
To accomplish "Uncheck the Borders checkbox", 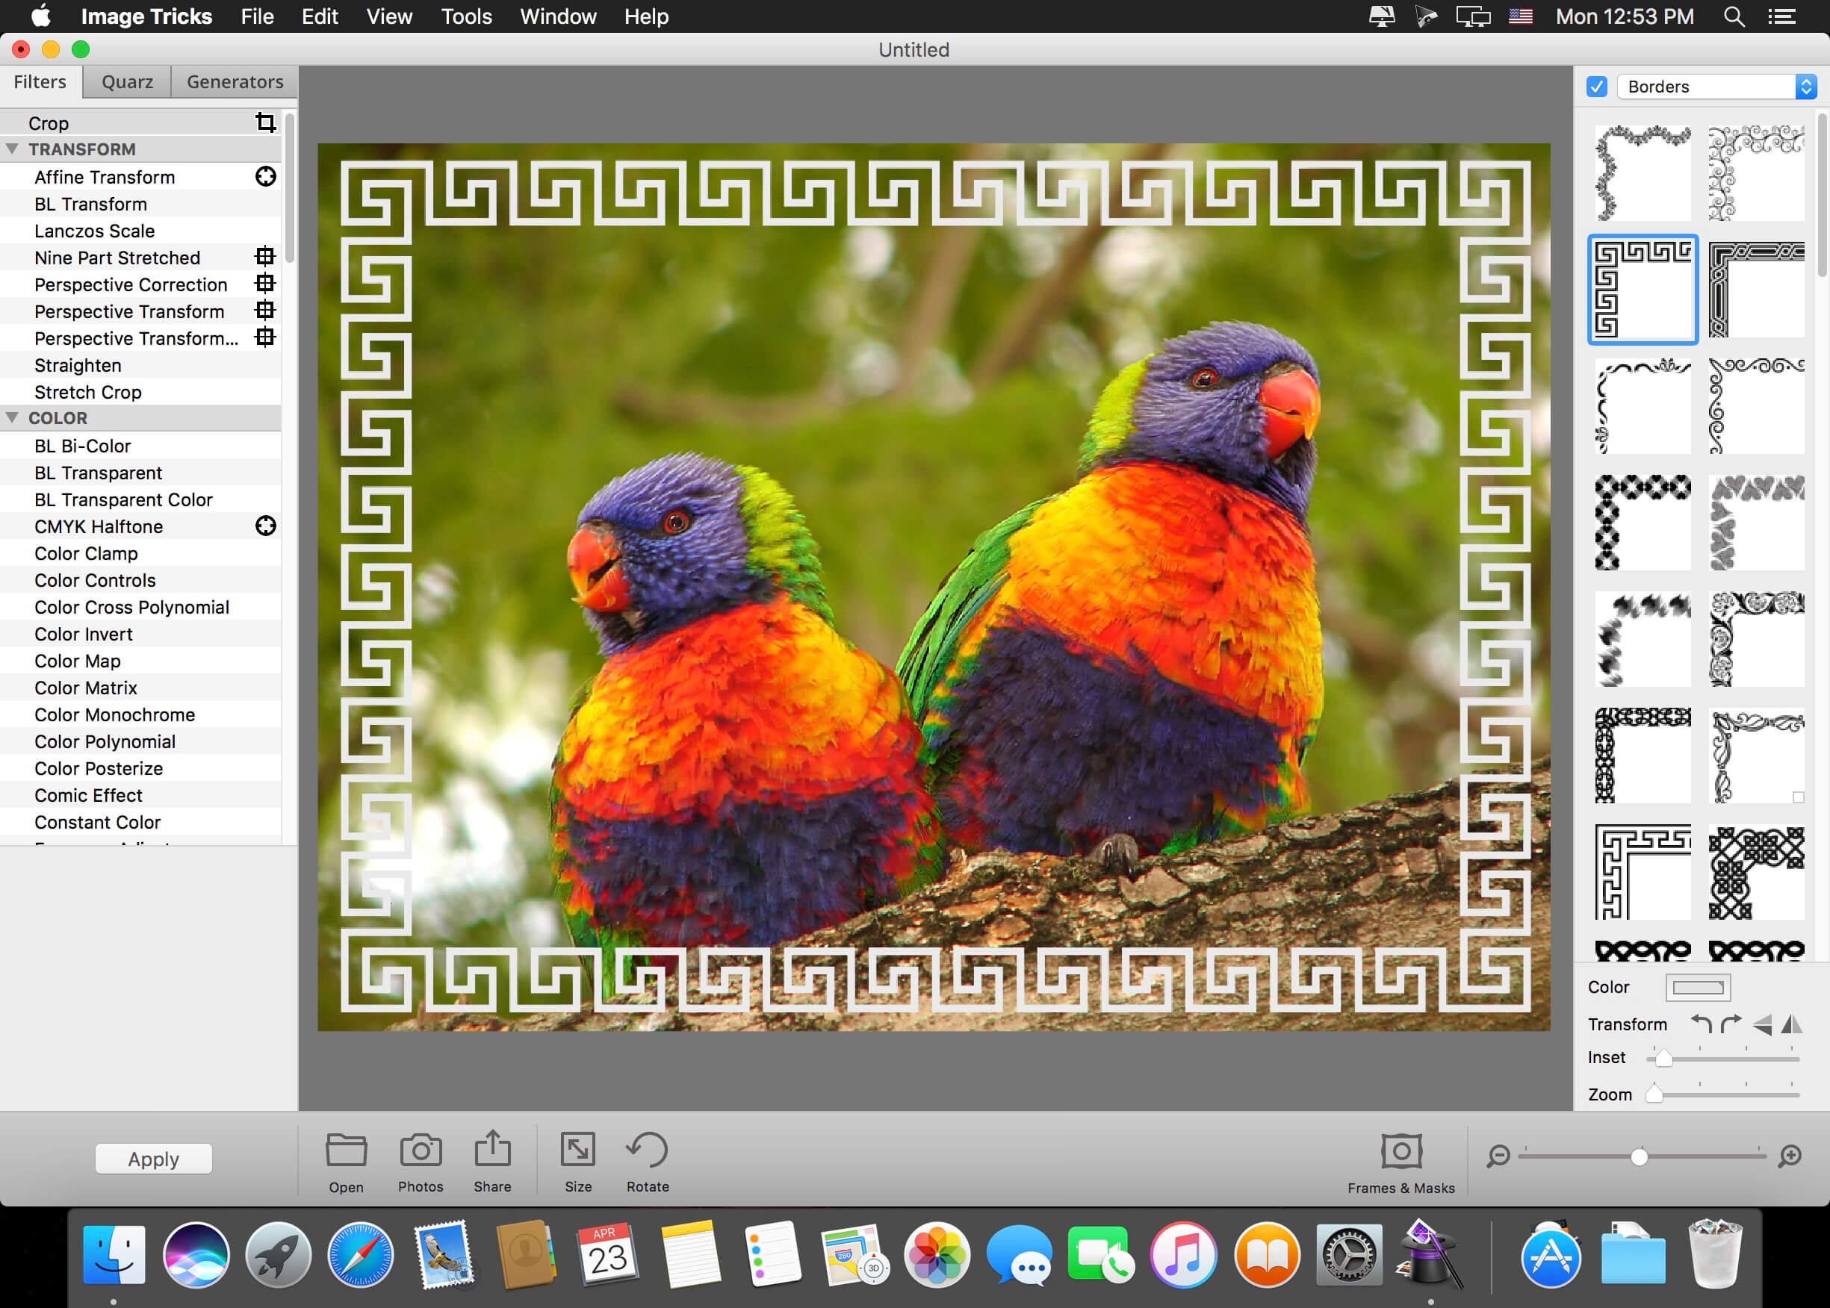I will (1596, 86).
